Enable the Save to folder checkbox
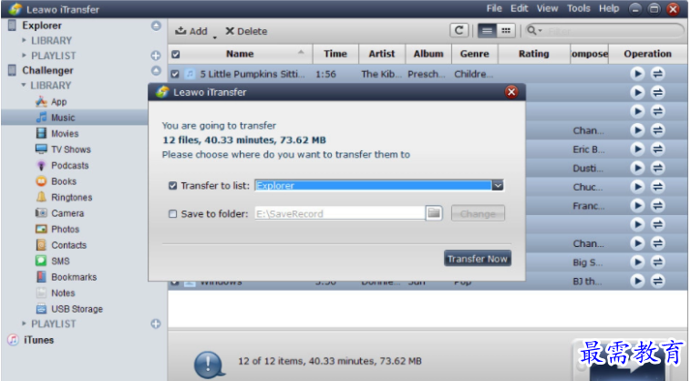 pos(173,214)
